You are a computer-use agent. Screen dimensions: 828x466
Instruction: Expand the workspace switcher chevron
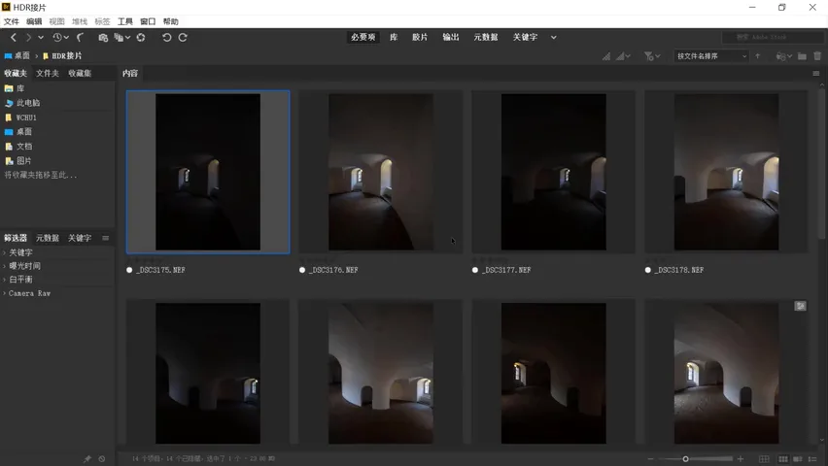(x=553, y=38)
